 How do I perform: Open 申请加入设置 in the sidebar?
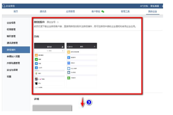tap(13, 56)
